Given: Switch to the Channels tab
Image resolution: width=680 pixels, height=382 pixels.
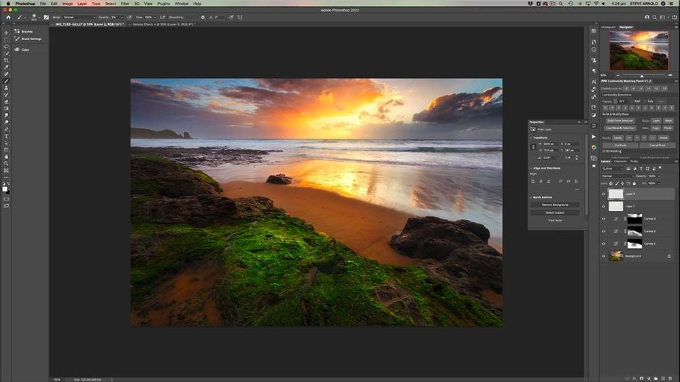Looking at the screenshot, I should [x=620, y=161].
